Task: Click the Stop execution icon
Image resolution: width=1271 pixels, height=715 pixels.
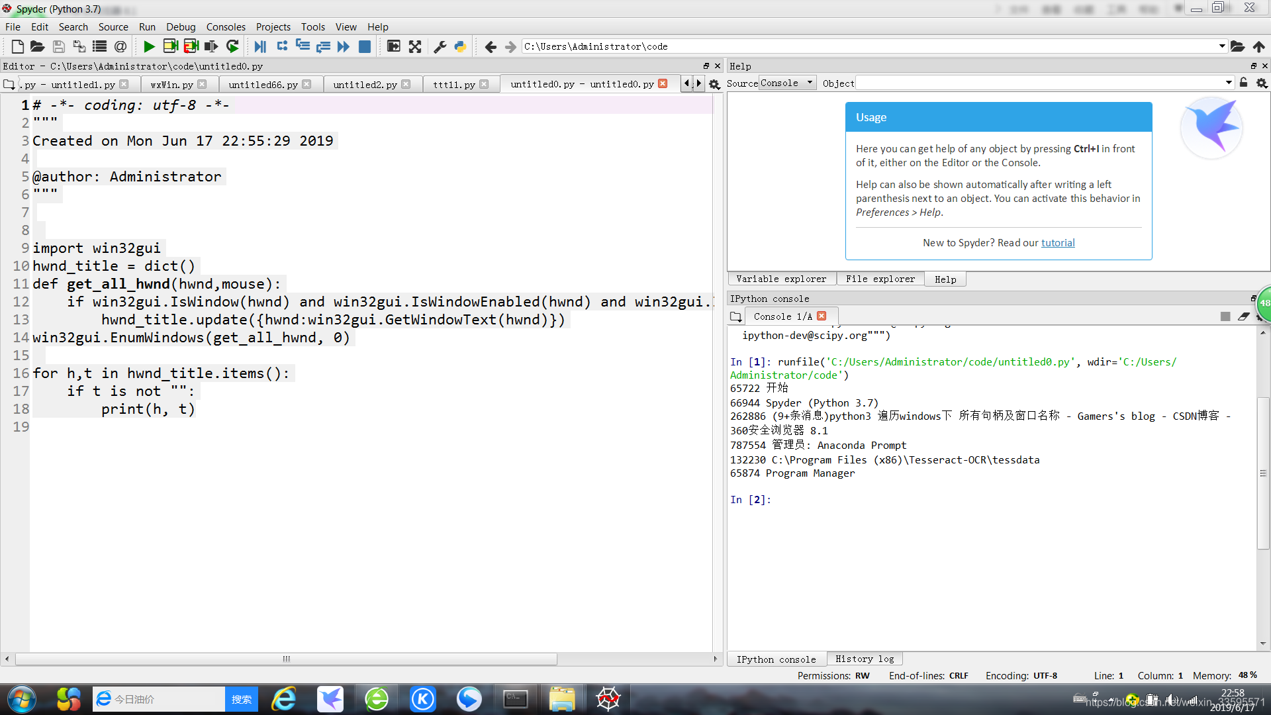Action: coord(365,46)
